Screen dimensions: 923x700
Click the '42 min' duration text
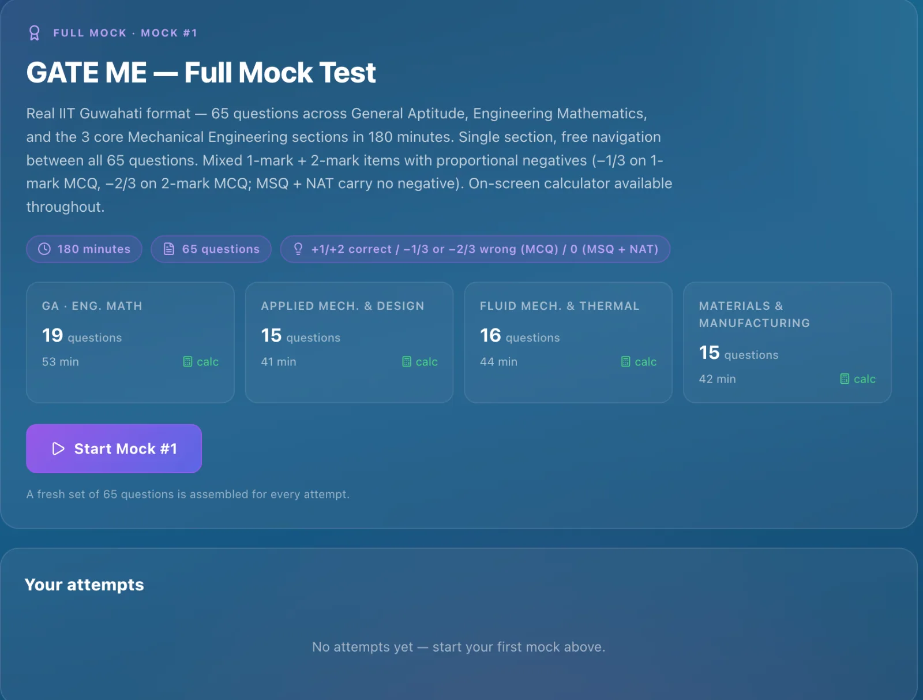718,379
